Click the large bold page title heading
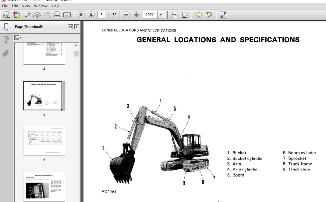The height and width of the screenshot is (202, 326). (x=218, y=40)
